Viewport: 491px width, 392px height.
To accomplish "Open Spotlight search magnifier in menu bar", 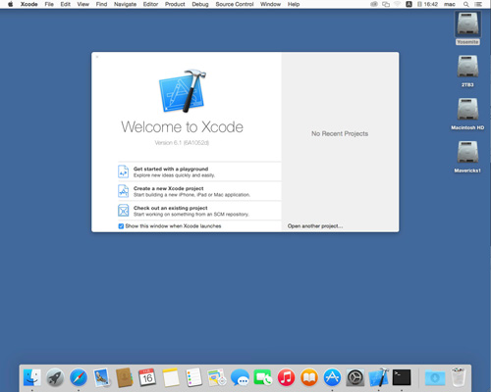I will pyautogui.click(x=466, y=4).
